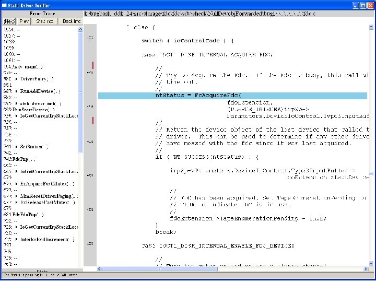376x282 pixels.
Task: Click the highlighted ntStatus = FcAcquireFdc( line
Action: (x=232, y=96)
